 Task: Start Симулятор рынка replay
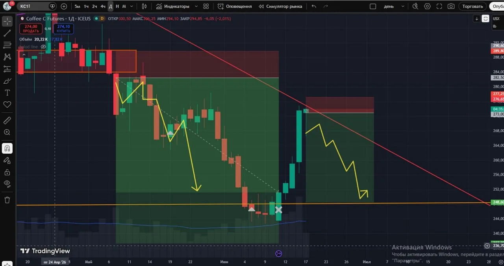(280, 6)
